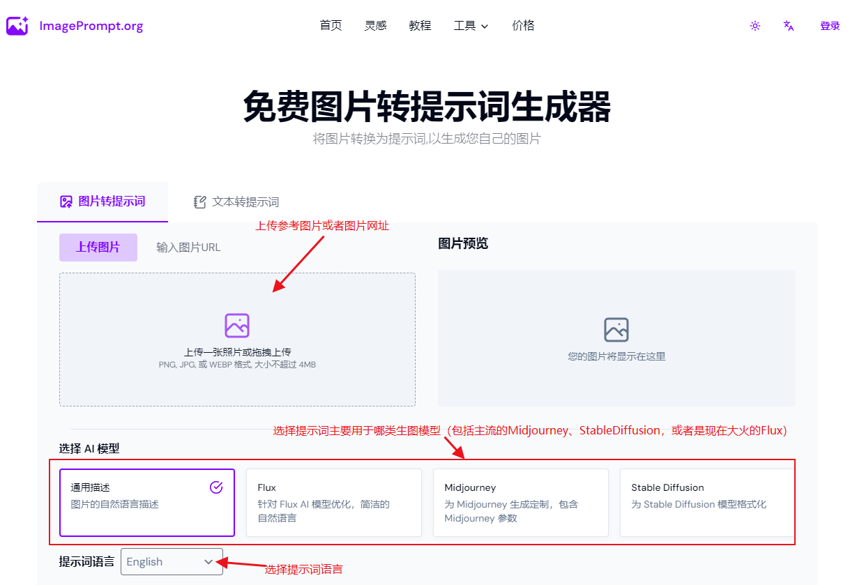Click the chevron on language selector

[208, 561]
